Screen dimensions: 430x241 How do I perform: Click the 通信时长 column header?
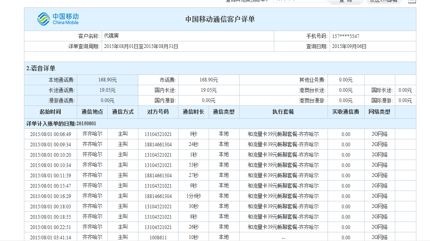click(x=193, y=112)
